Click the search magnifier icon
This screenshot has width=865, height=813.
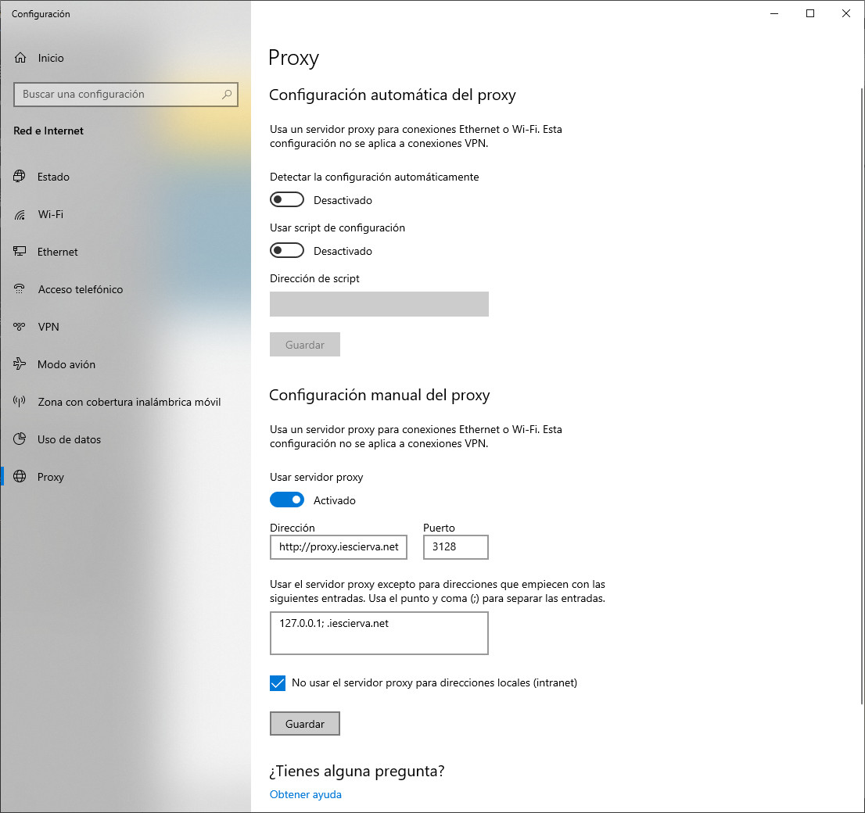click(227, 94)
